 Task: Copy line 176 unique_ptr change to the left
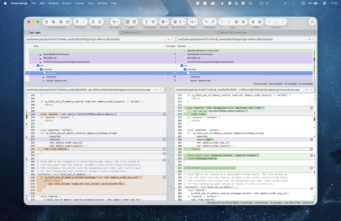(x=311, y=108)
